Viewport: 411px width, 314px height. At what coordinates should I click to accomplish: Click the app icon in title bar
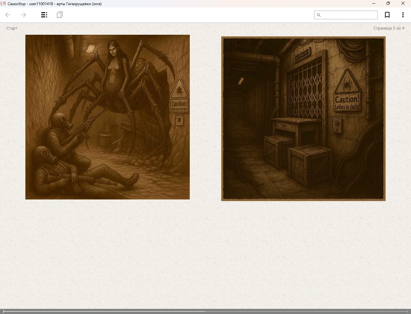click(x=4, y=4)
